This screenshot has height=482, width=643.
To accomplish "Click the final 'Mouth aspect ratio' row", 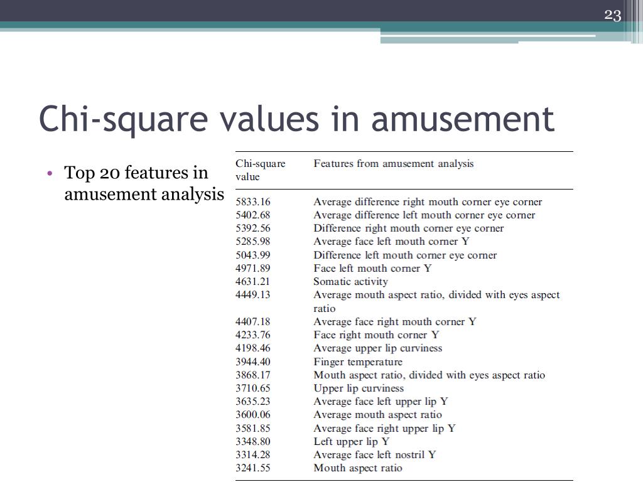I will click(x=358, y=468).
